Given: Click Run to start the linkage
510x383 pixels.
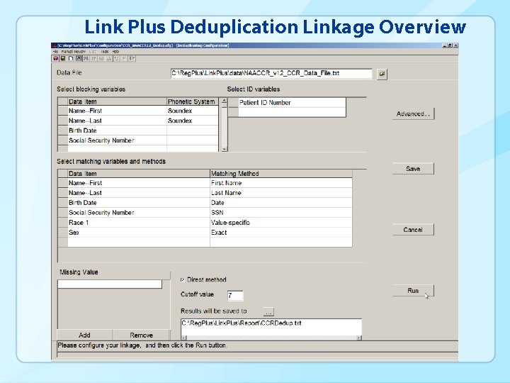Looking at the screenshot, I should tap(413, 291).
